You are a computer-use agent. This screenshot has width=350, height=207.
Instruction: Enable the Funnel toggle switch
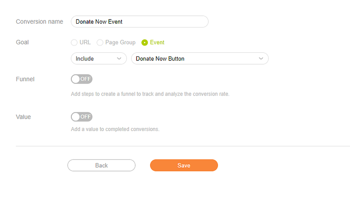(x=82, y=79)
